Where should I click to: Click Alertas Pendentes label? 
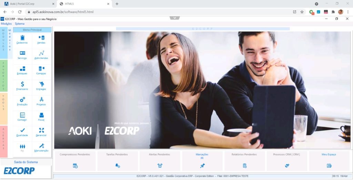point(159,155)
